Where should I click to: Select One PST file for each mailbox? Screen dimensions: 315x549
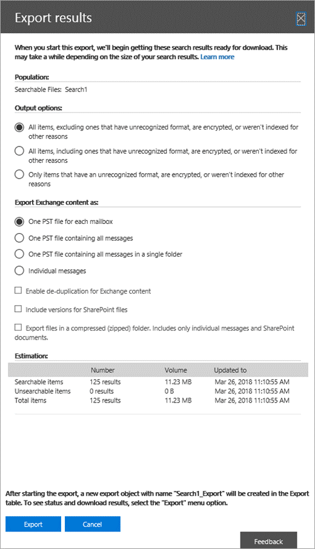pyautogui.click(x=19, y=222)
